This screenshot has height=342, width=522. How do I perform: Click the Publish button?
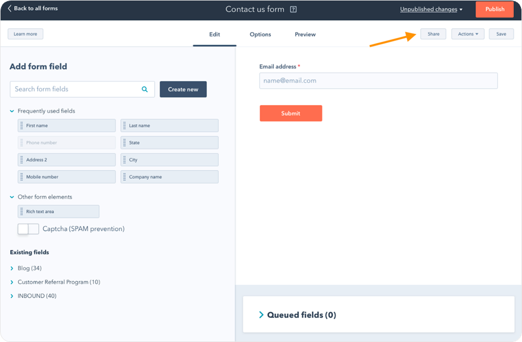[494, 9]
